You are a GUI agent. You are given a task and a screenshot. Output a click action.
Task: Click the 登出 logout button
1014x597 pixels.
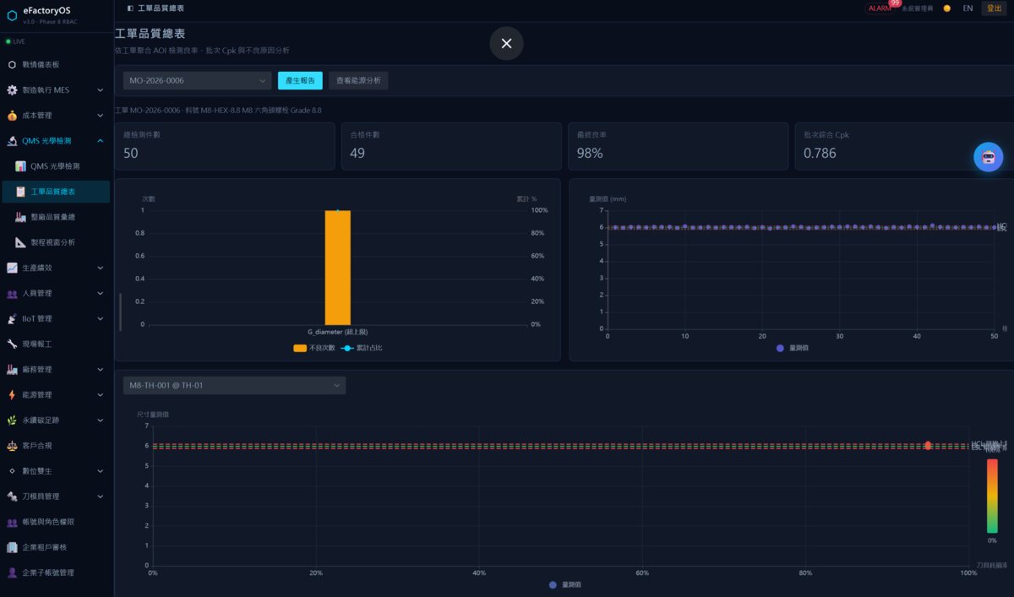[x=995, y=8]
